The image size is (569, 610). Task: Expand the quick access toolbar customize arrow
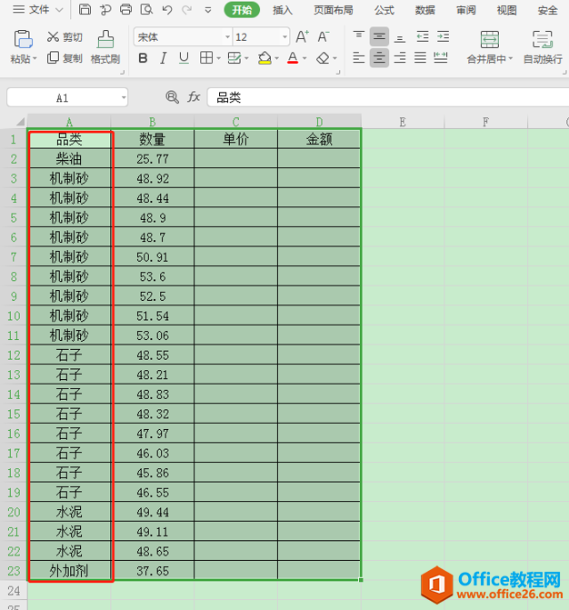[208, 10]
